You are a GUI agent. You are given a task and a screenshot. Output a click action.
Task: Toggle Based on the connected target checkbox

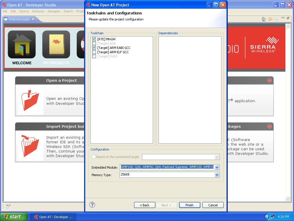pyautogui.click(x=94, y=157)
